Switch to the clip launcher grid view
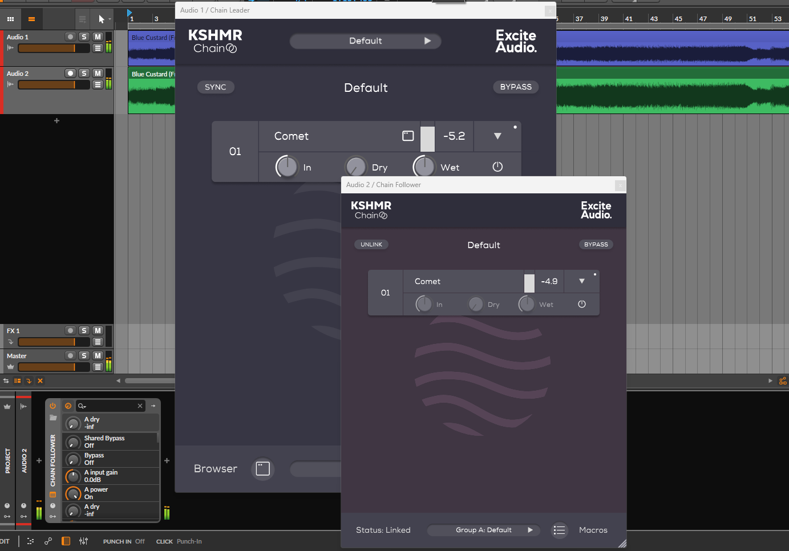 pos(10,19)
